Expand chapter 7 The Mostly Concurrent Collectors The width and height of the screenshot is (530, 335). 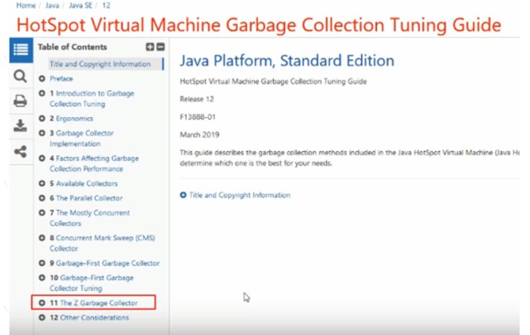pyautogui.click(x=42, y=212)
